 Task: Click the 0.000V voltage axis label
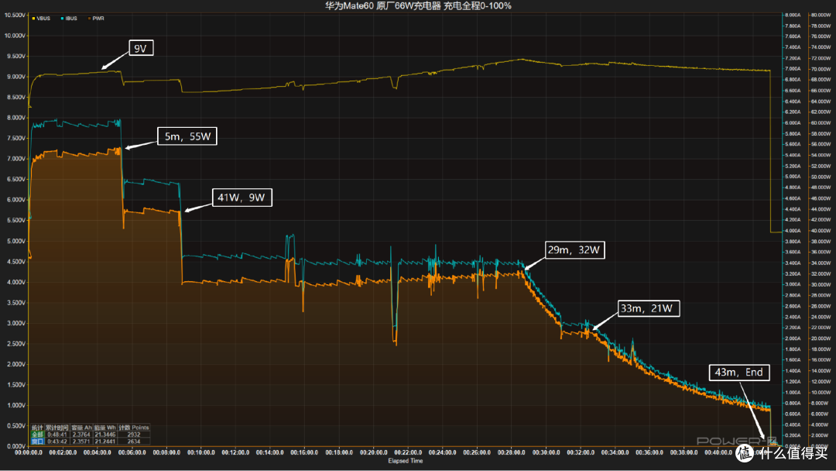(15, 446)
